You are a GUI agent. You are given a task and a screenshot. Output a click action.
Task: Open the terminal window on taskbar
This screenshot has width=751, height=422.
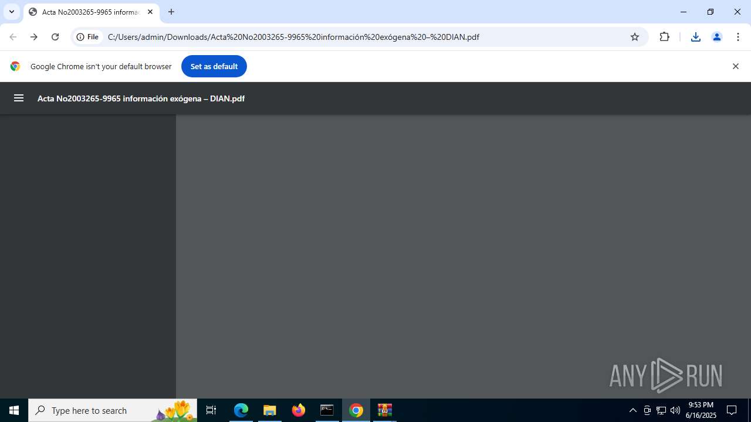click(x=327, y=410)
